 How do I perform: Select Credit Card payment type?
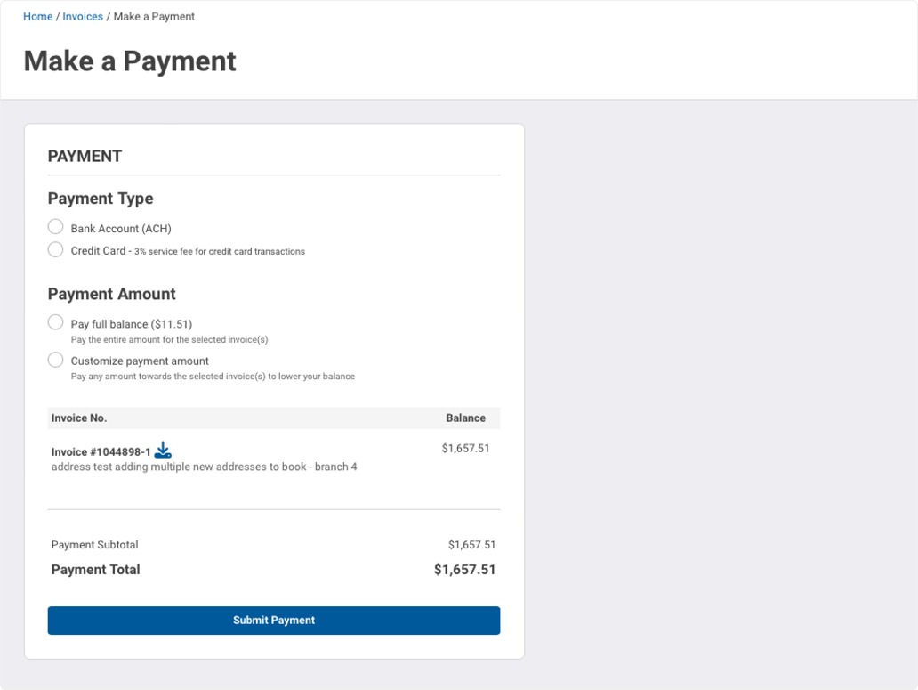(55, 249)
